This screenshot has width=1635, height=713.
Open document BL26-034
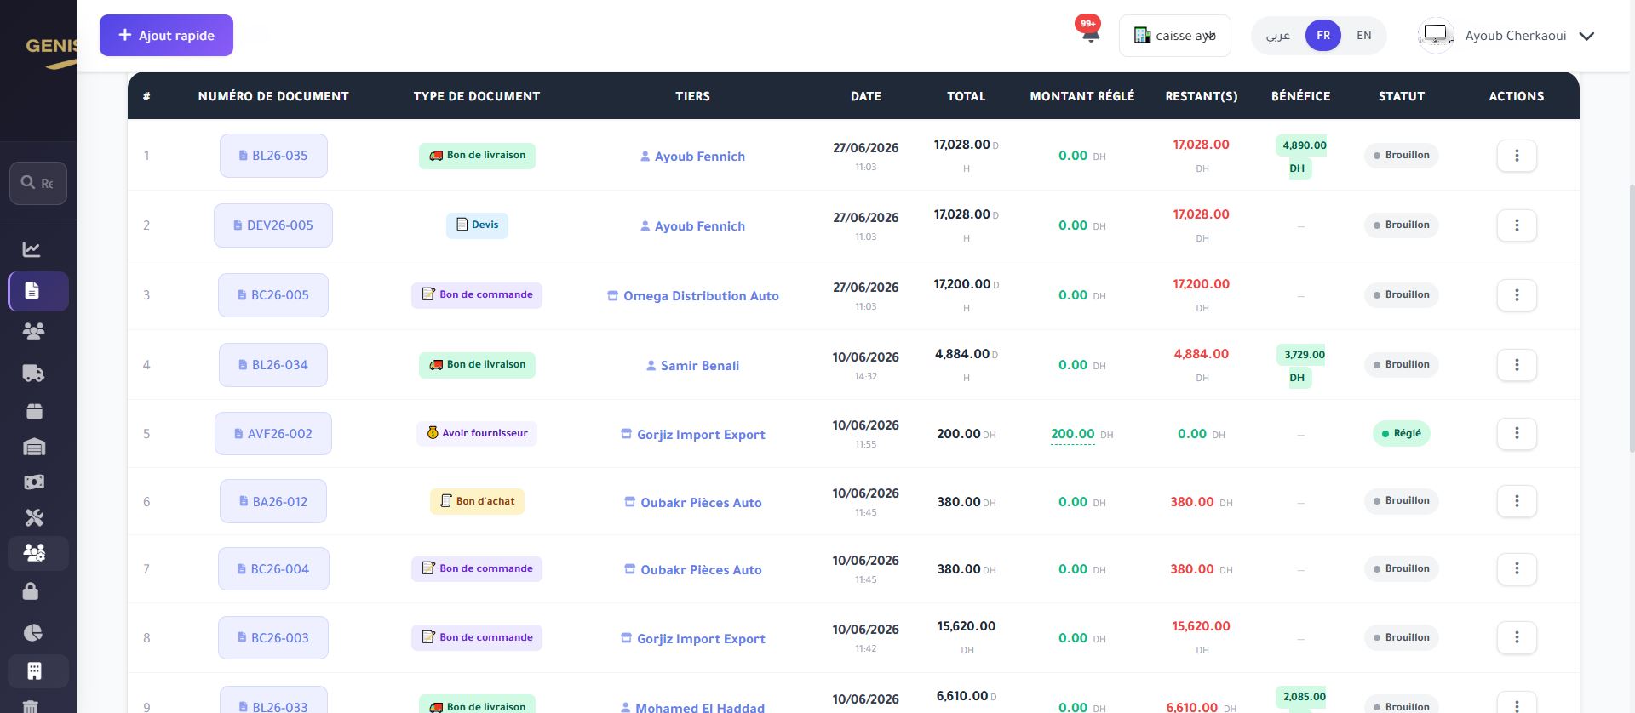273,365
